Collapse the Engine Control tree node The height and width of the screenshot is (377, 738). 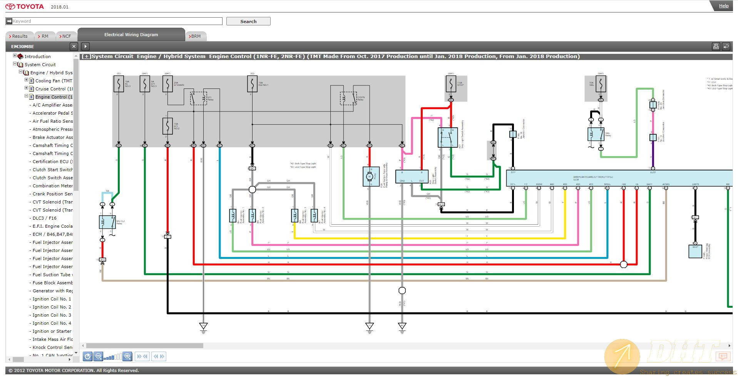pos(26,96)
